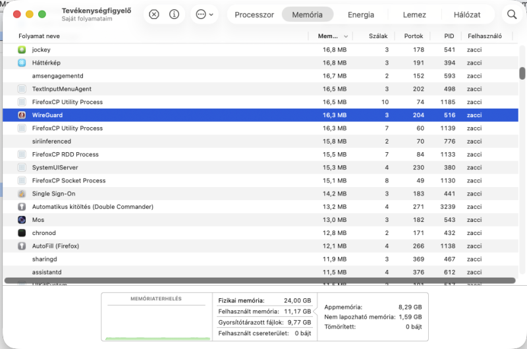Open the process info inspector icon
This screenshot has width=527, height=349.
pyautogui.click(x=175, y=14)
